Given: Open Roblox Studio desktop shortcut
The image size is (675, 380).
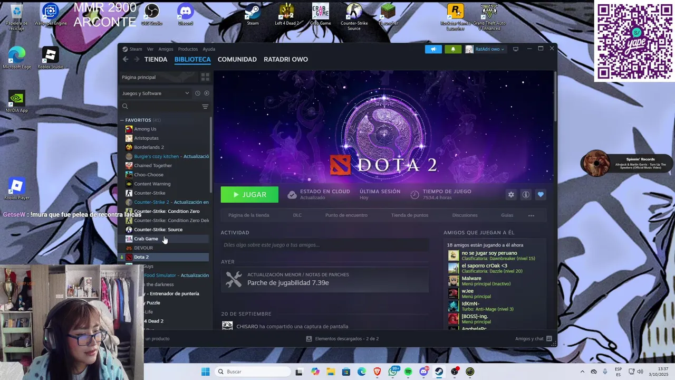Looking at the screenshot, I should click(50, 58).
